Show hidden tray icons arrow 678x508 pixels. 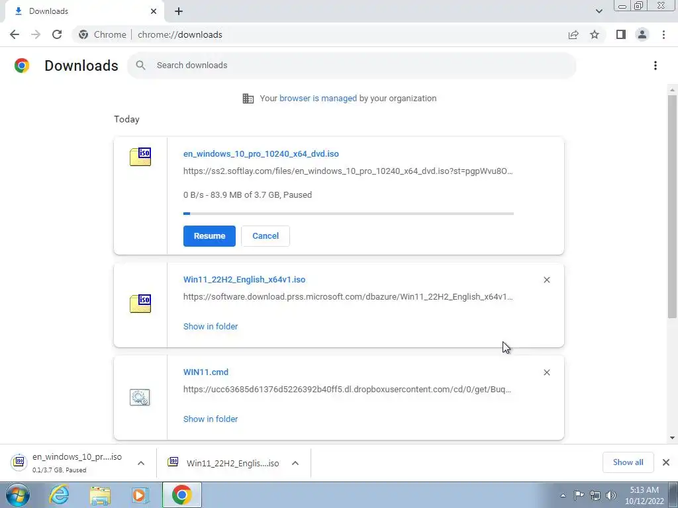[x=563, y=495]
